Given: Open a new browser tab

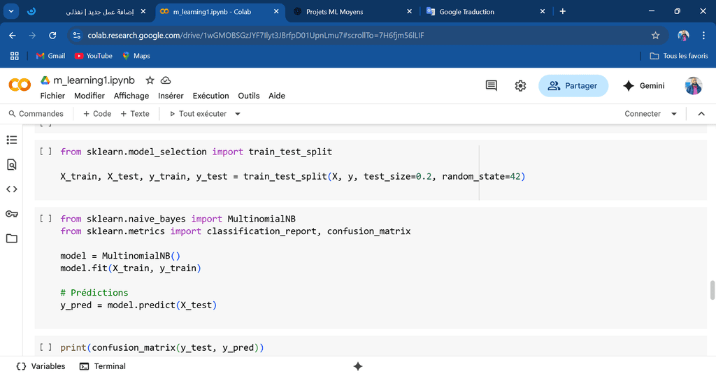Looking at the screenshot, I should pos(563,11).
